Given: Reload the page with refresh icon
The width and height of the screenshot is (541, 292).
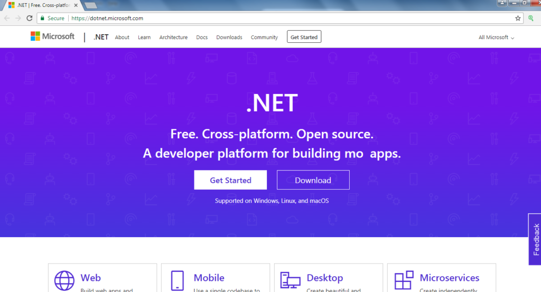Looking at the screenshot, I should pos(30,18).
